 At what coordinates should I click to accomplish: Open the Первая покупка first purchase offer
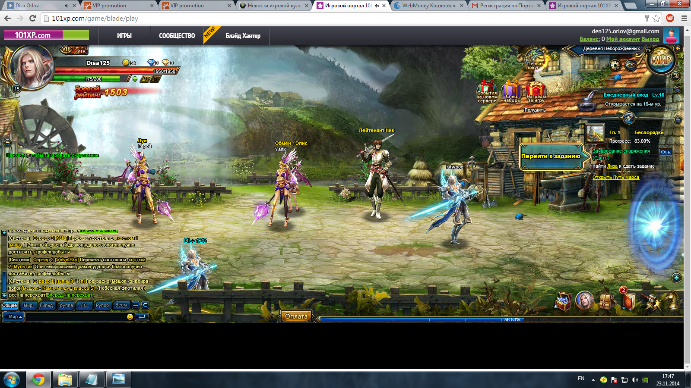click(535, 59)
